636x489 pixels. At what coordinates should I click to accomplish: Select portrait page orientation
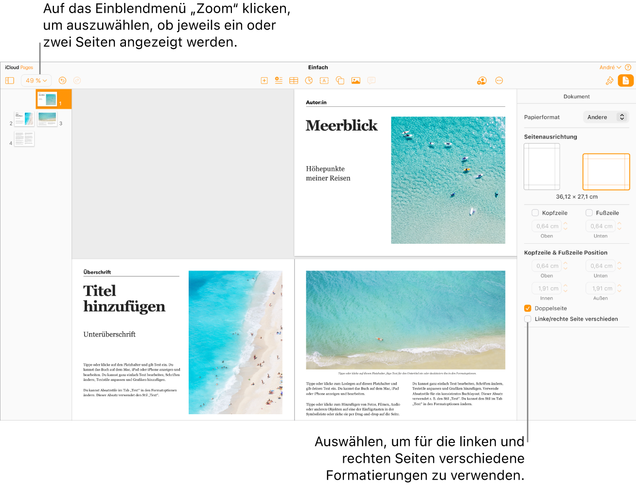pos(542,167)
